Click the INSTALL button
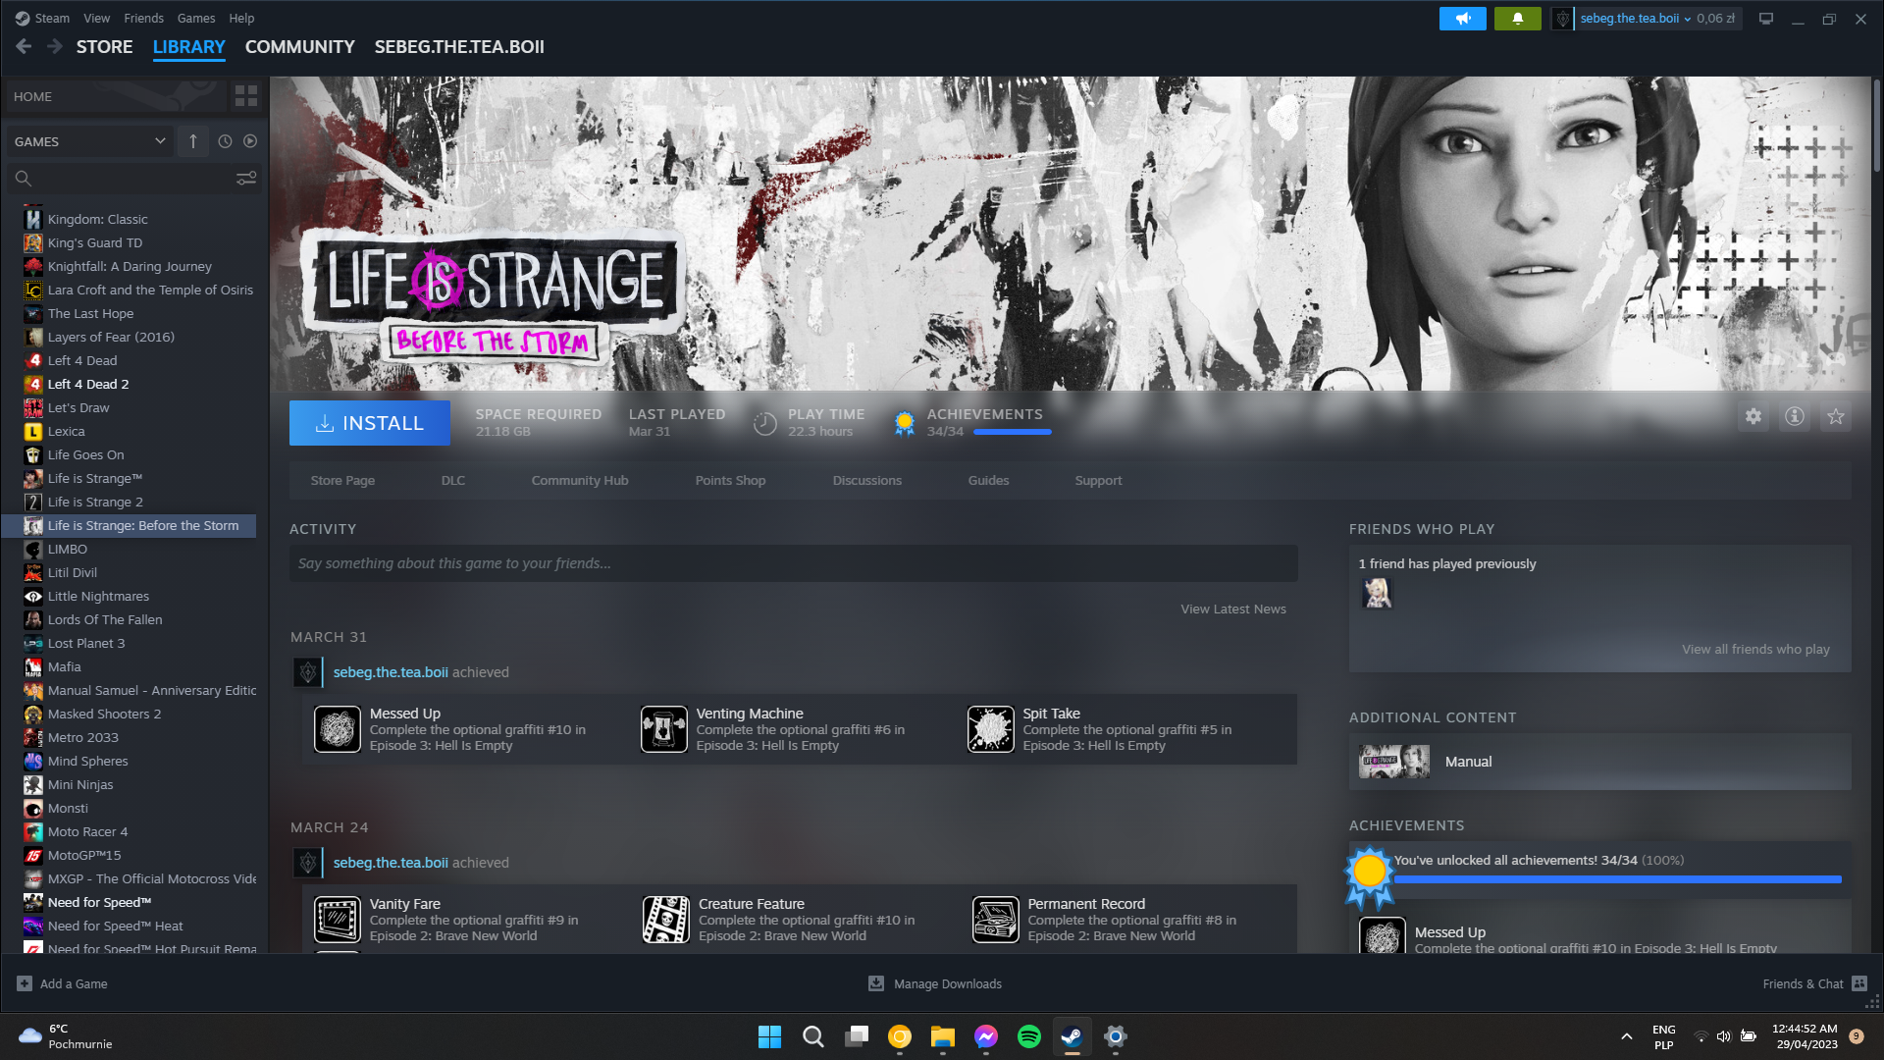1884x1060 pixels. [x=369, y=422]
